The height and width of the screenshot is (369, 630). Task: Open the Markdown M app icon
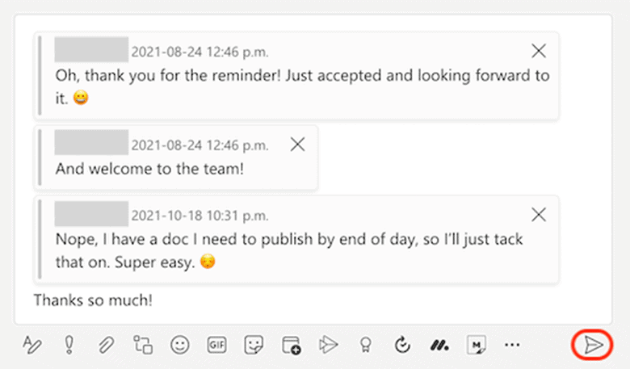pos(477,345)
